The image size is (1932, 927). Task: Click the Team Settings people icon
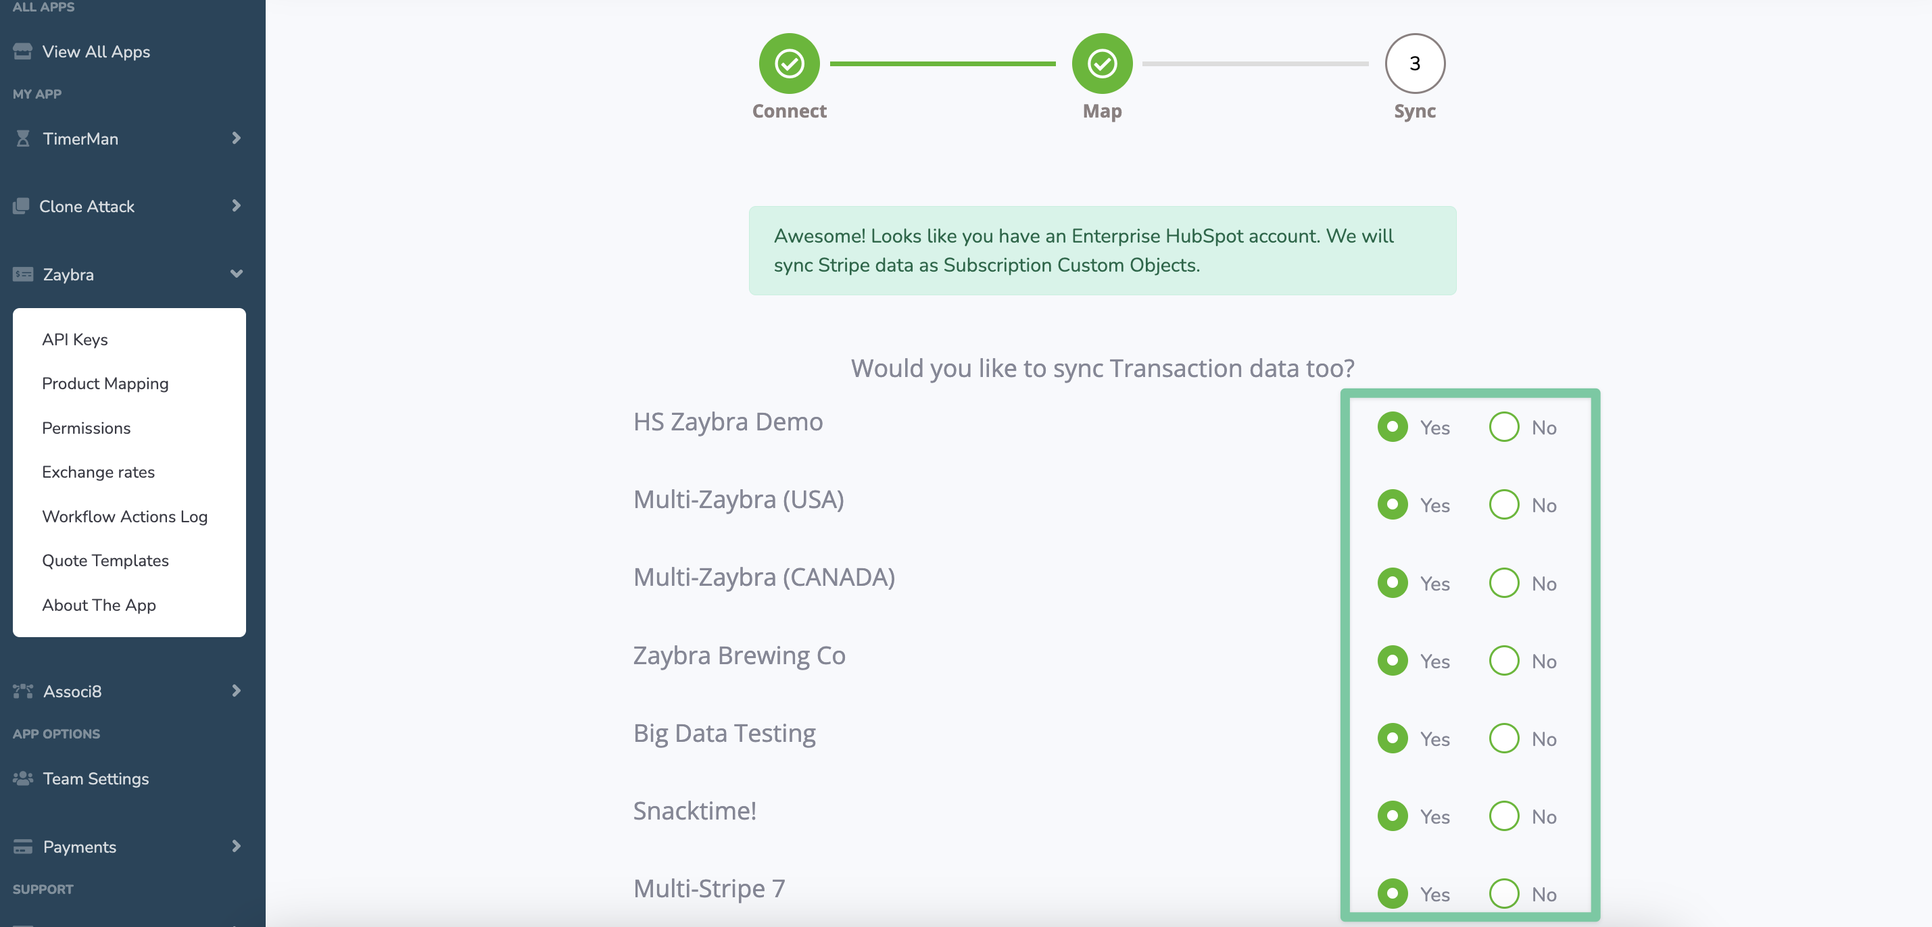coord(22,778)
